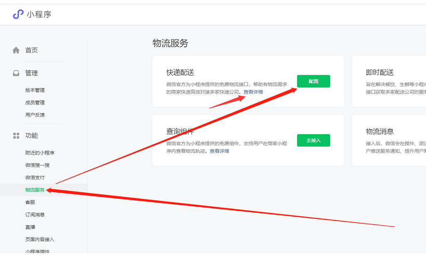
Task: Select 页面内容接入 menu item
Action: tap(40, 239)
